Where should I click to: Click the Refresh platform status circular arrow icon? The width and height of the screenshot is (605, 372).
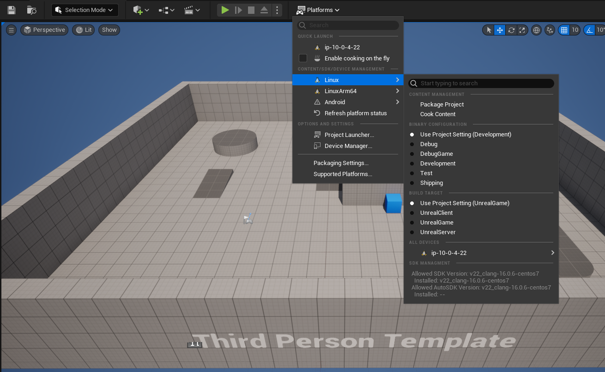[317, 113]
